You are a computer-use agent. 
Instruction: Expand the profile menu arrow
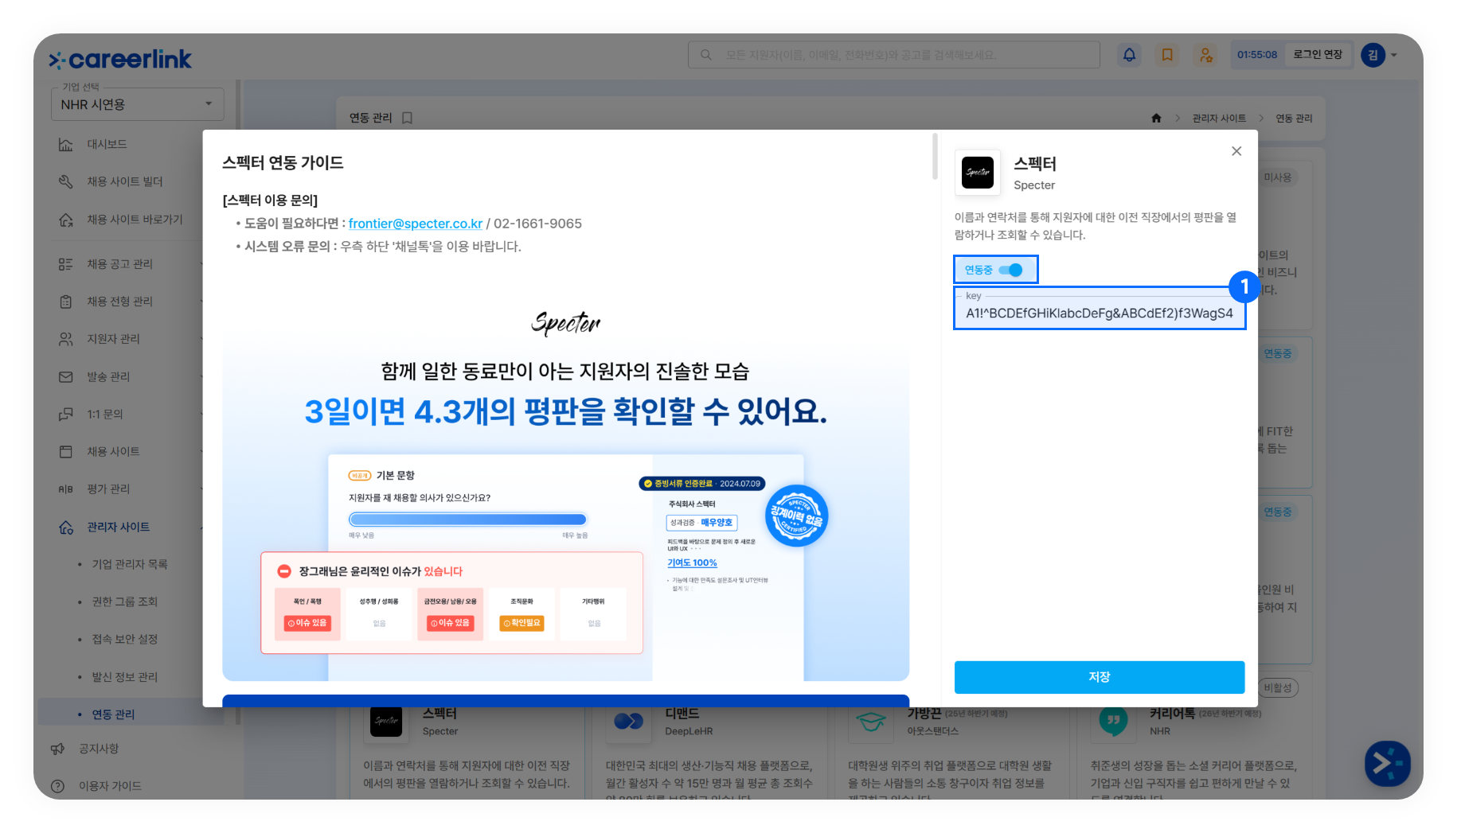(x=1394, y=55)
